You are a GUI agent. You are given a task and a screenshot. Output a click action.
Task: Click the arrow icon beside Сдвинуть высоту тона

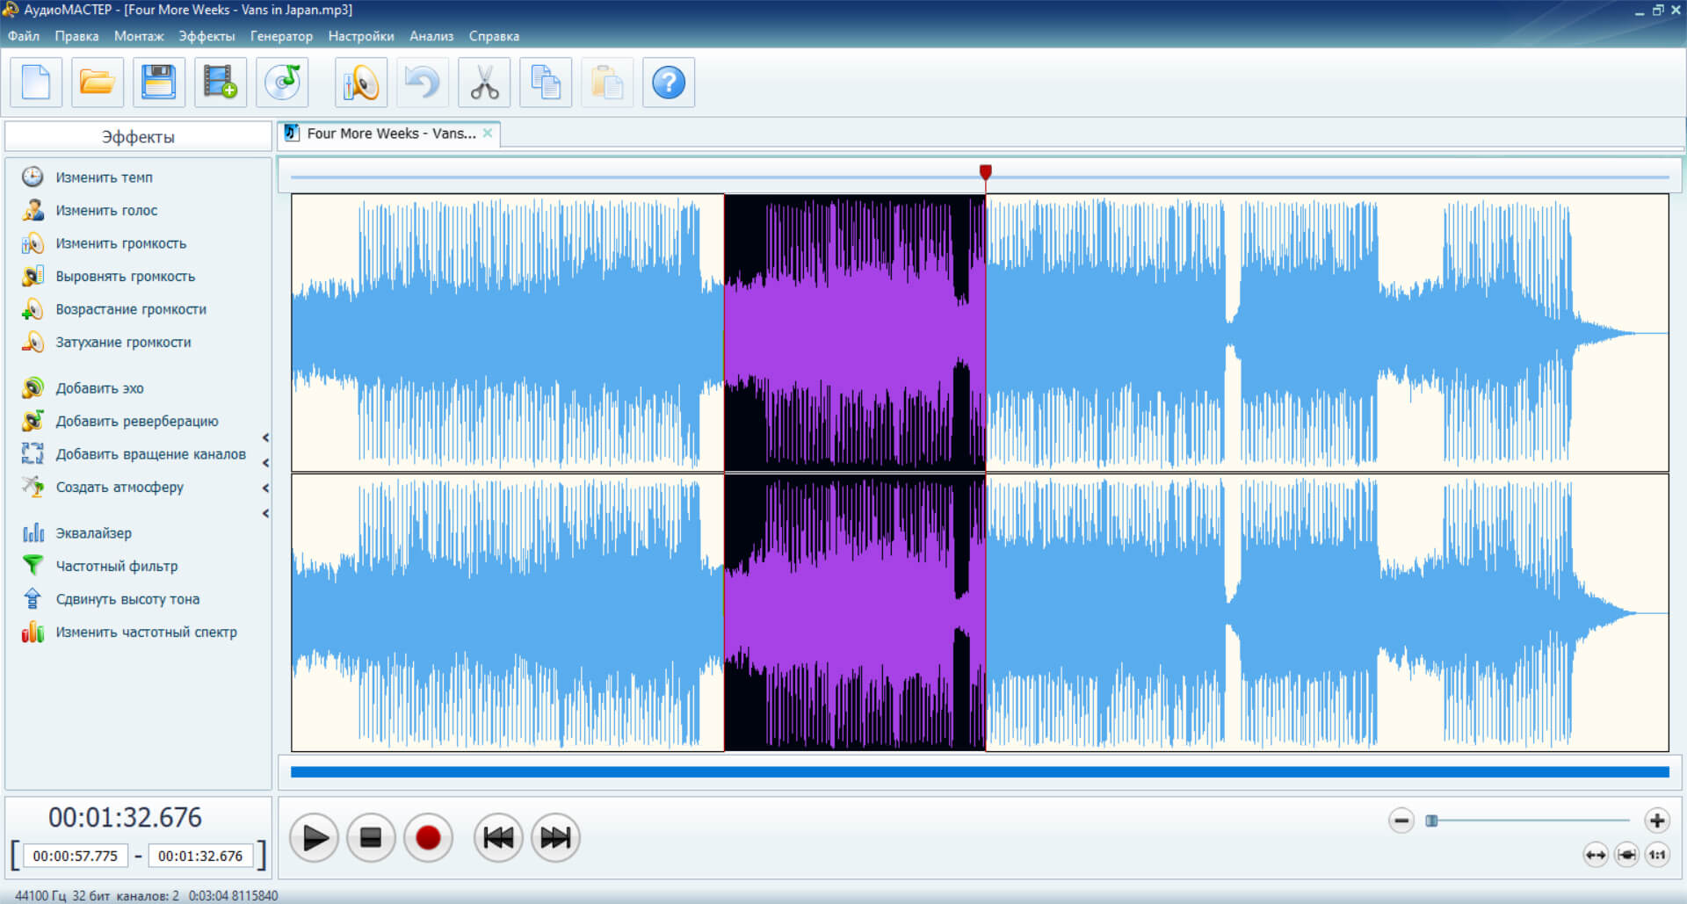point(33,598)
